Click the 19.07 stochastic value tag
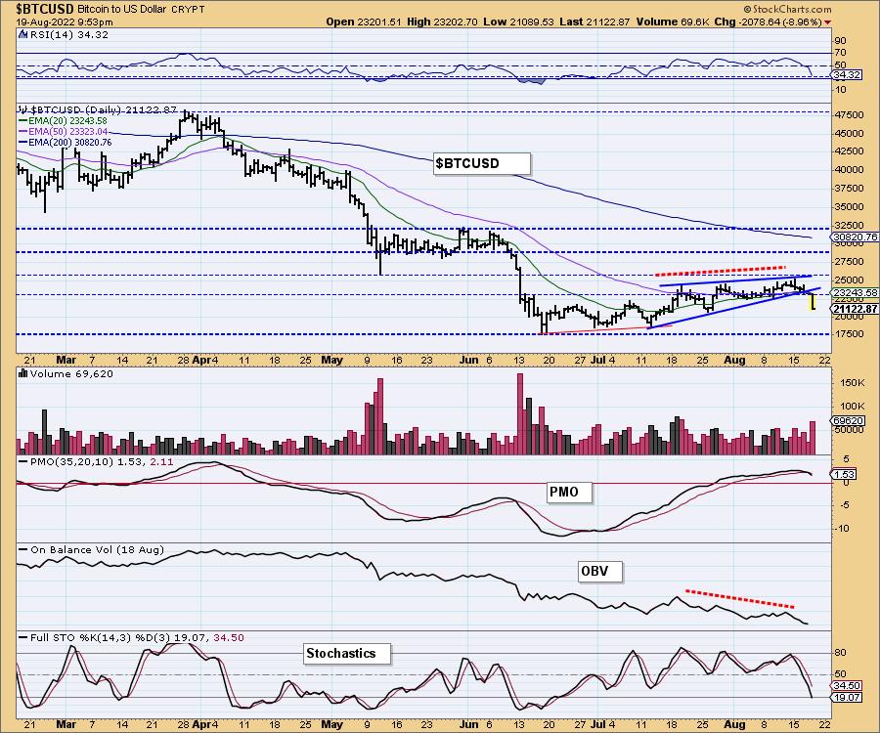880x733 pixels. [x=847, y=698]
